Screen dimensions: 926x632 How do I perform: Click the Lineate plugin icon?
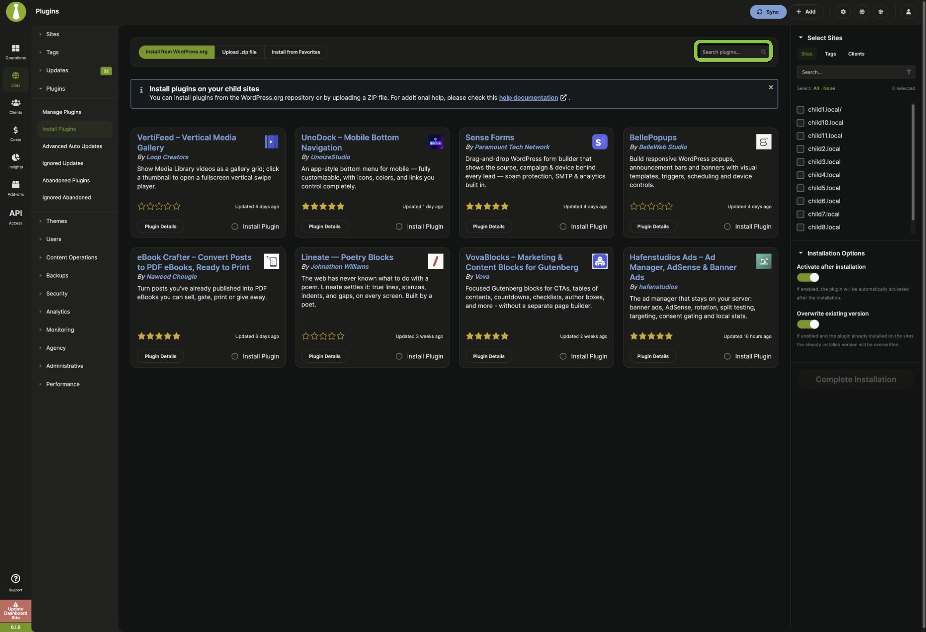coord(436,261)
